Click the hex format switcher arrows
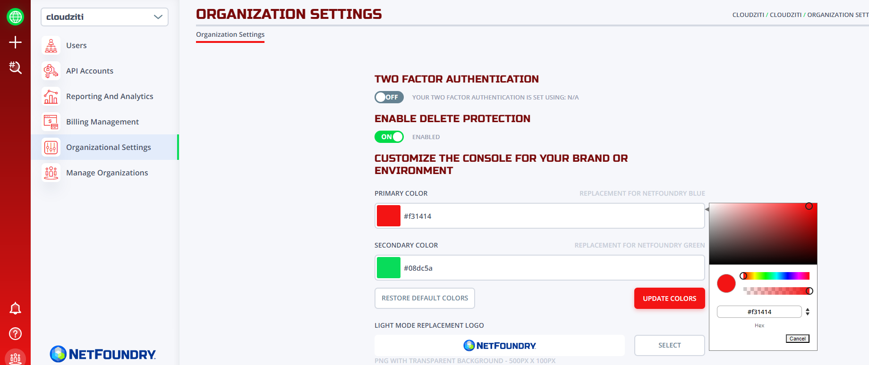869x365 pixels. pos(808,312)
